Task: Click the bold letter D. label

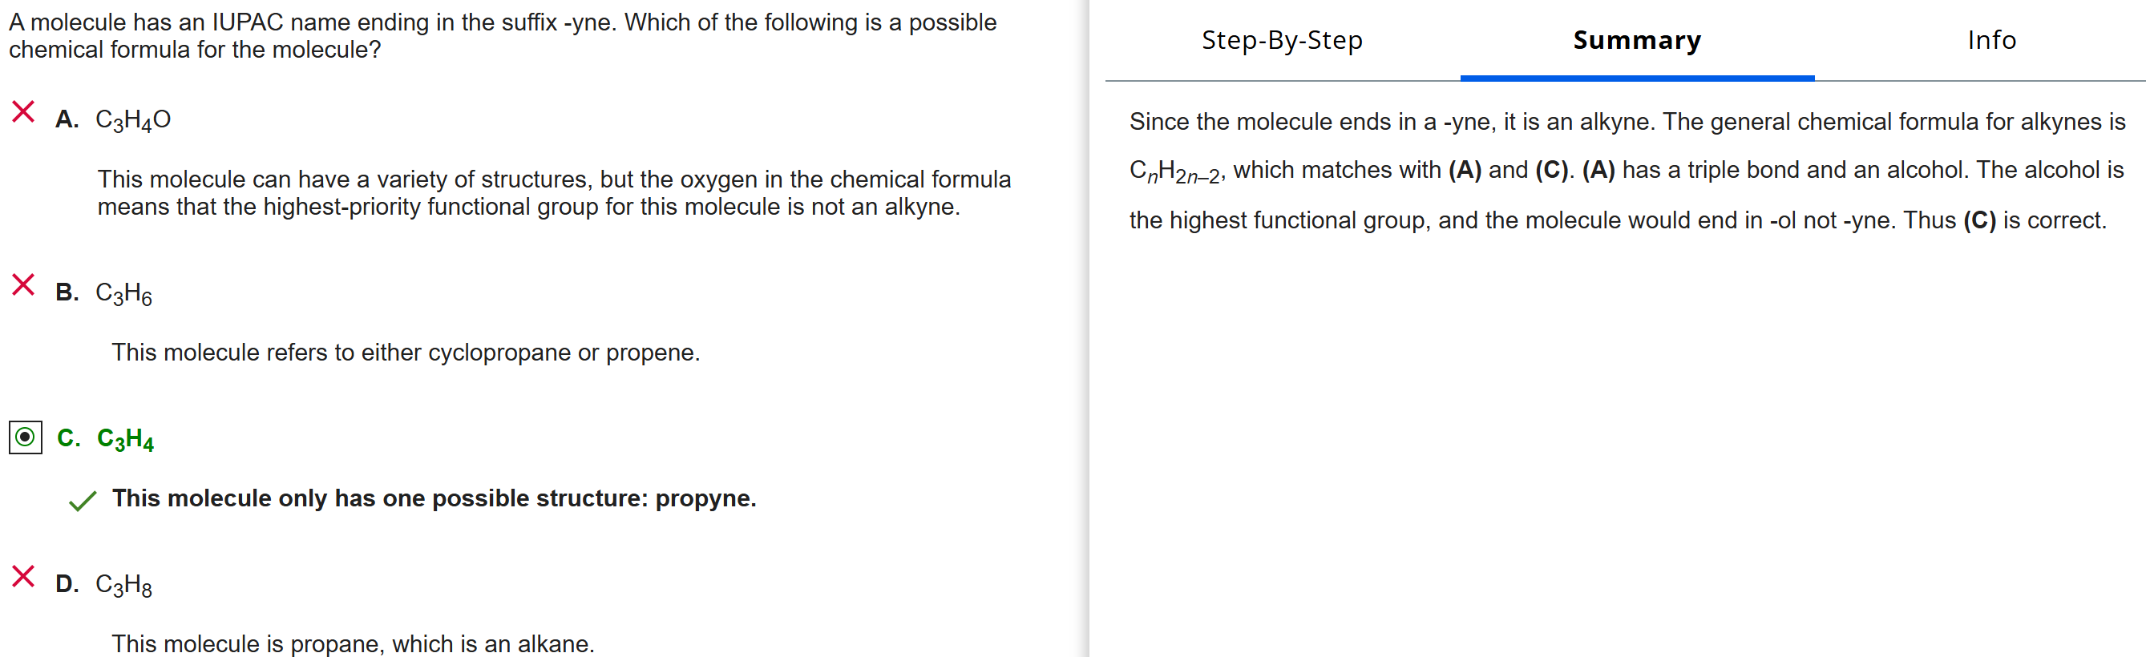Action: pyautogui.click(x=67, y=584)
